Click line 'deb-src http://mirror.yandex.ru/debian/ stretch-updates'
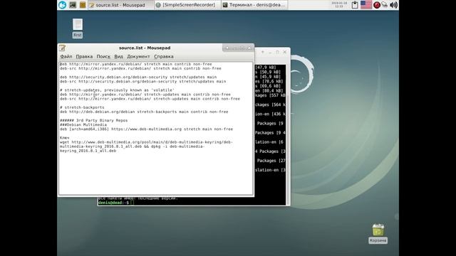Image resolution: width=456 pixels, height=256 pixels. pos(150,99)
